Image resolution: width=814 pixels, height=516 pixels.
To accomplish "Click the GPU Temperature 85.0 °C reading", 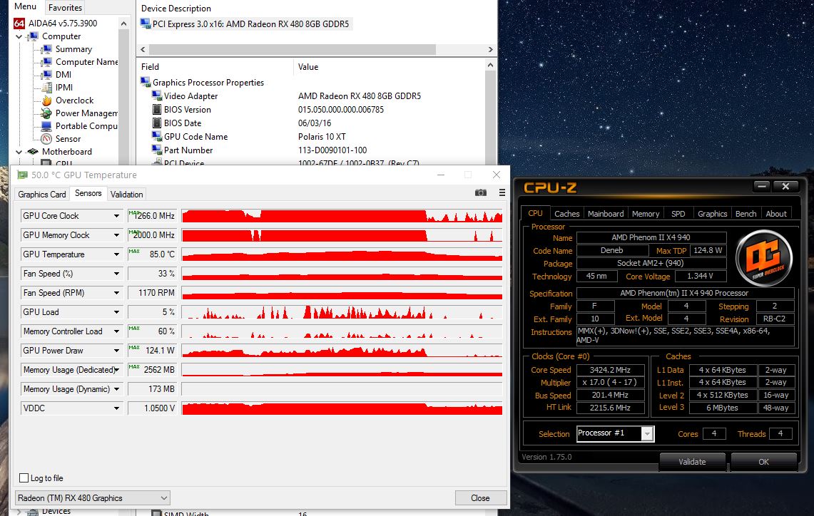I will click(152, 254).
